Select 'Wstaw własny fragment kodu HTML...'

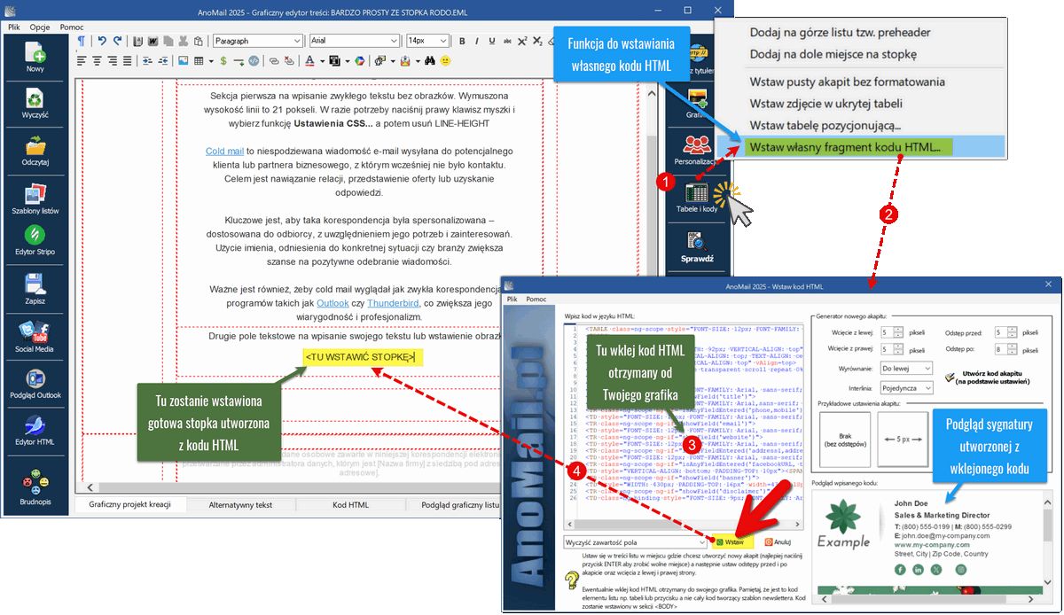(845, 147)
